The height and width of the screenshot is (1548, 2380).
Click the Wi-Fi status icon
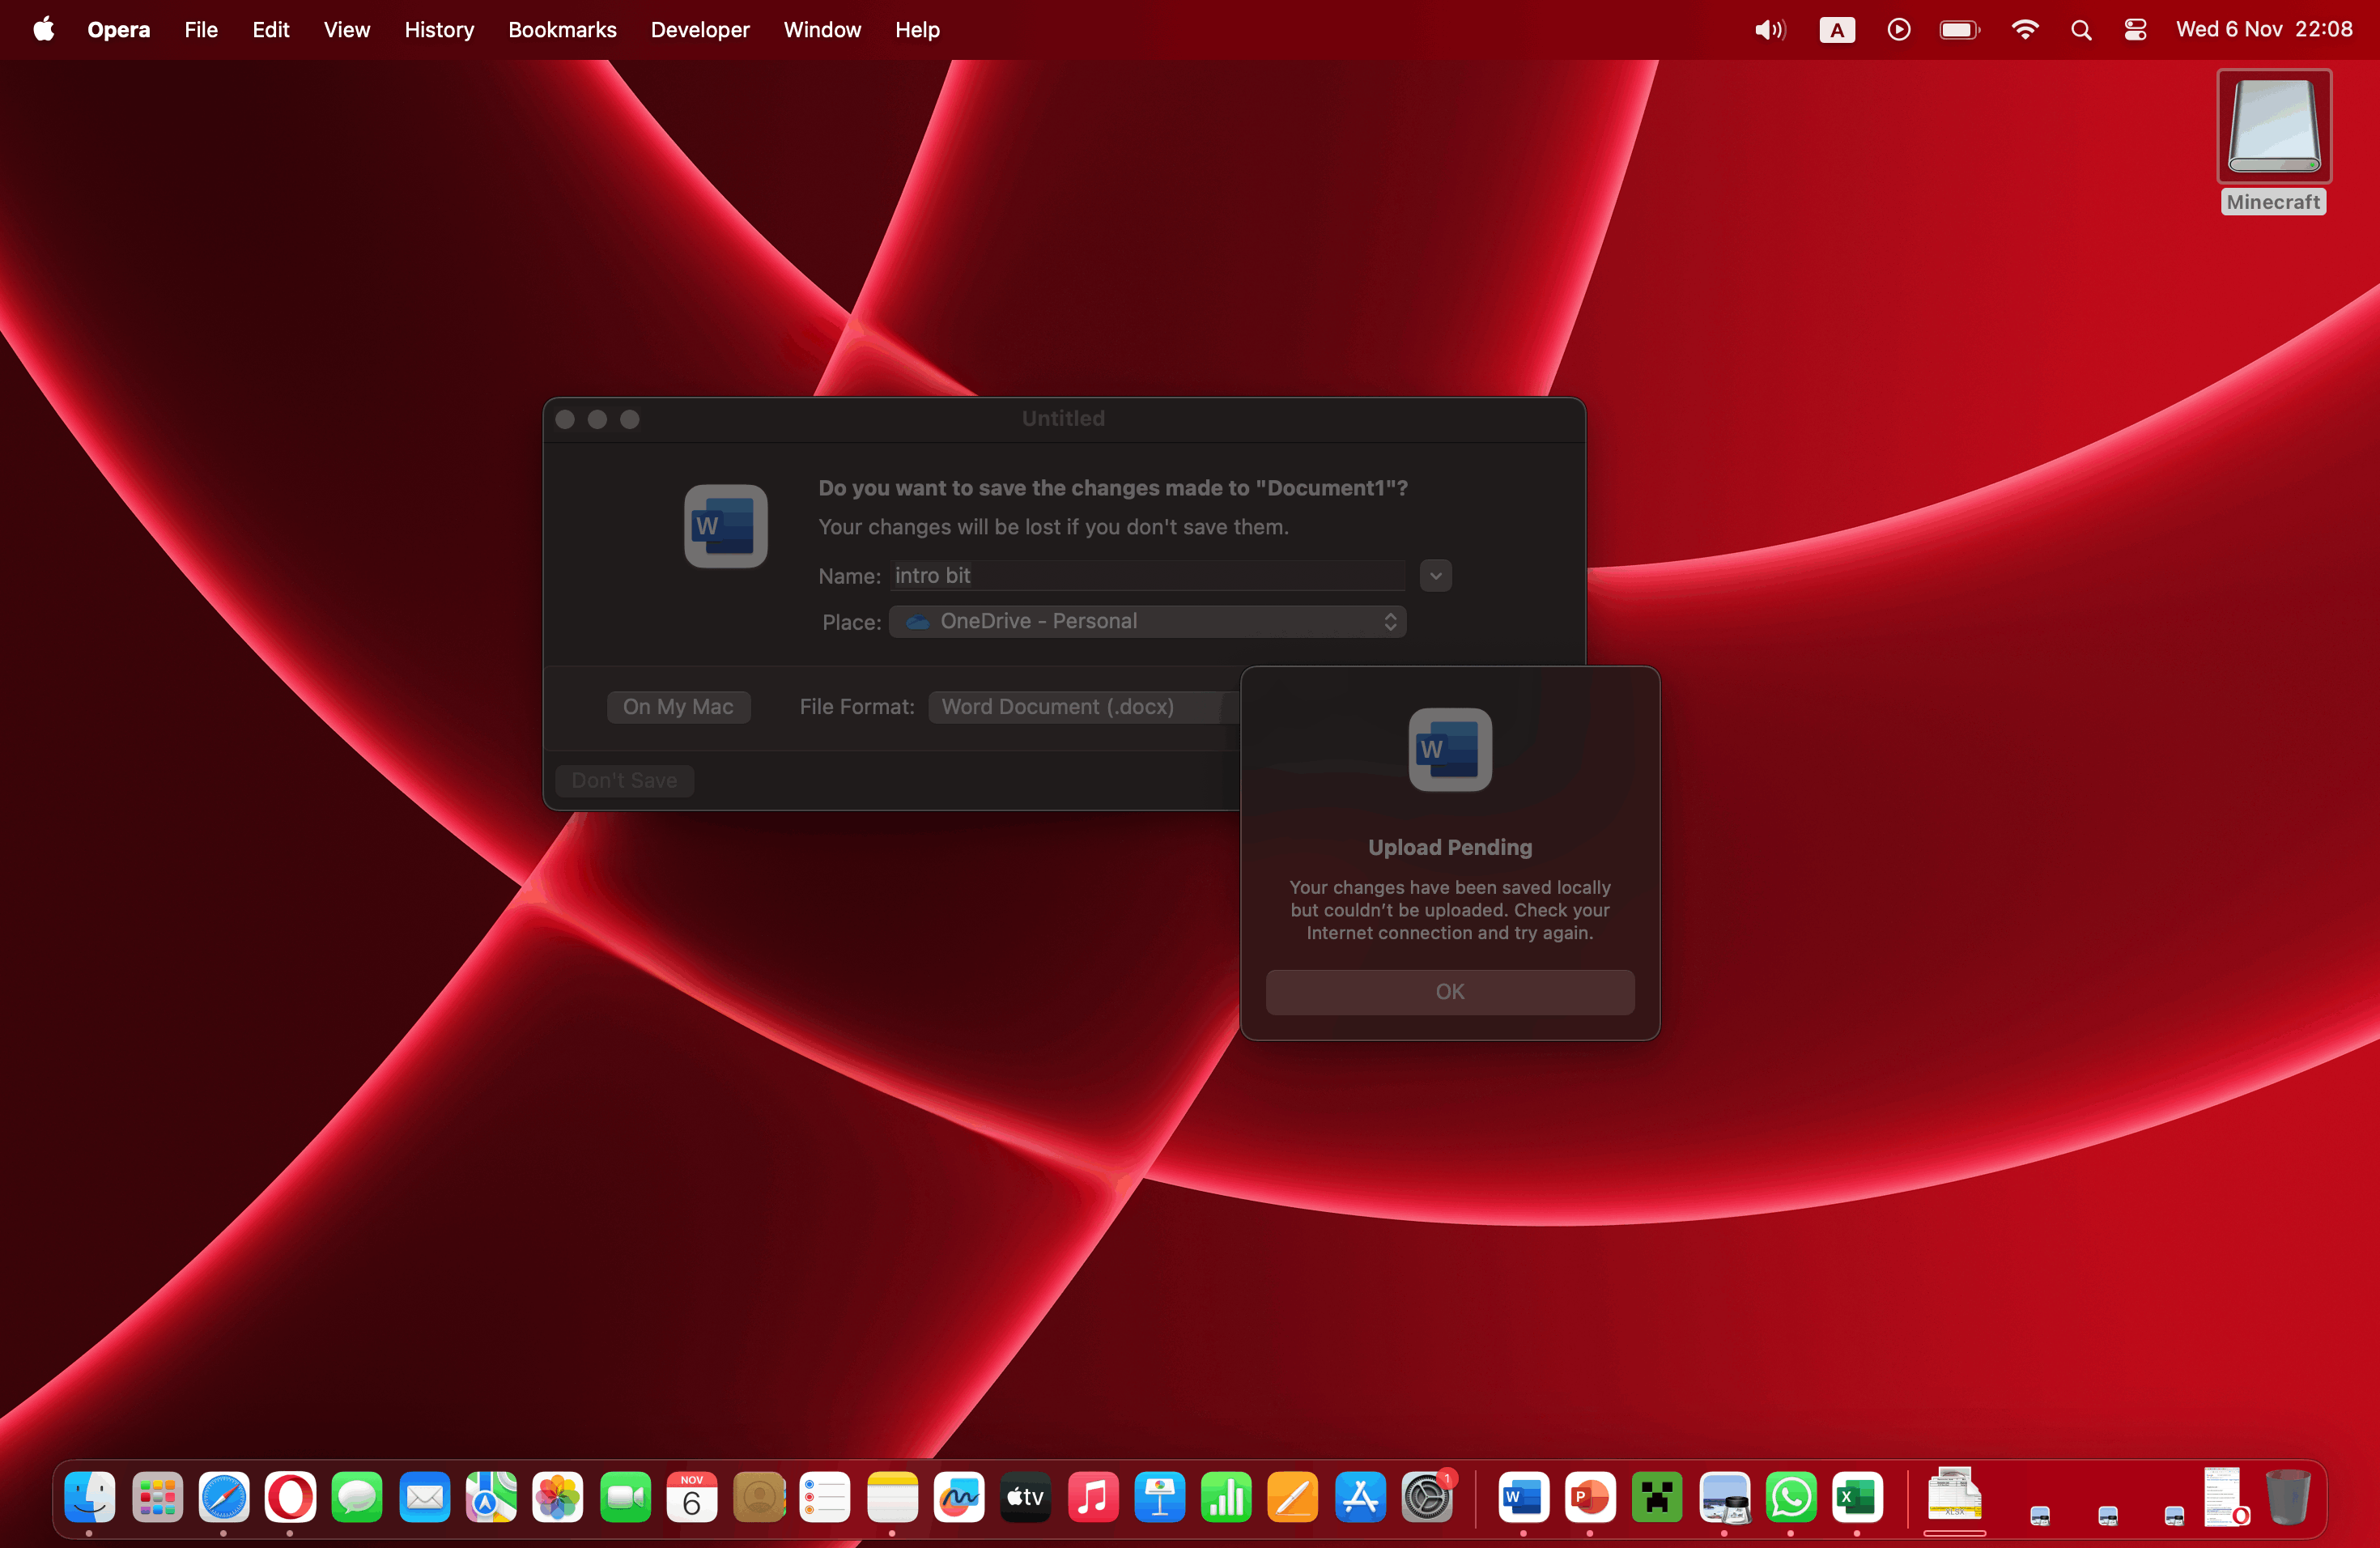(x=2024, y=30)
